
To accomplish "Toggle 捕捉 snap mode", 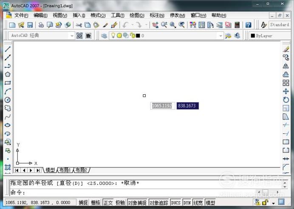I will click(83, 203).
